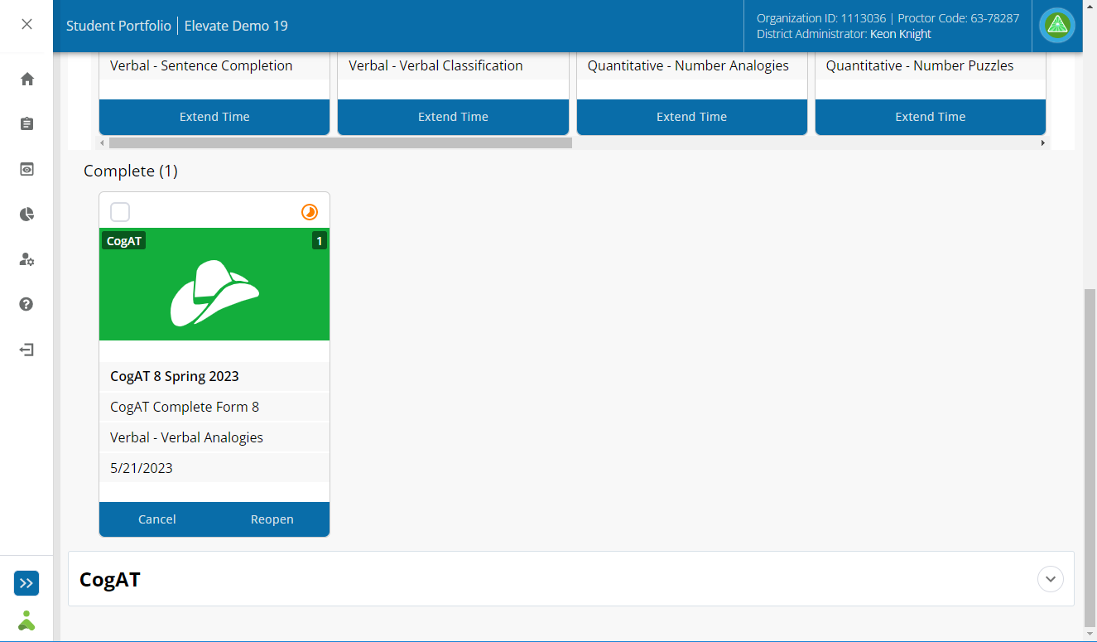Viewport: 1097px width, 642px height.
Task: Open the user settings icon in the sidebar
Action: point(26,259)
